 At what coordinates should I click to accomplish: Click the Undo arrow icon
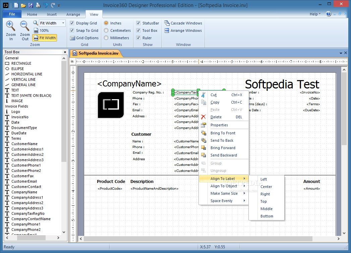(45, 5)
